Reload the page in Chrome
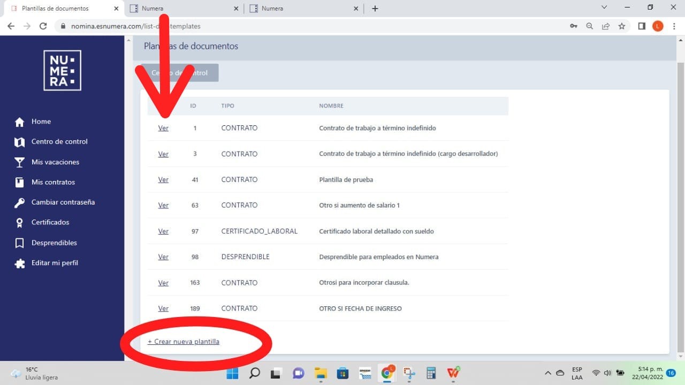This screenshot has width=685, height=385. (x=43, y=26)
